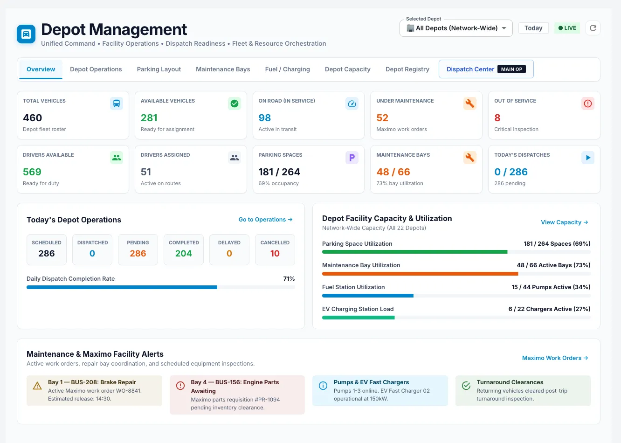Click the bus icon on Total Vehicles card

click(117, 104)
